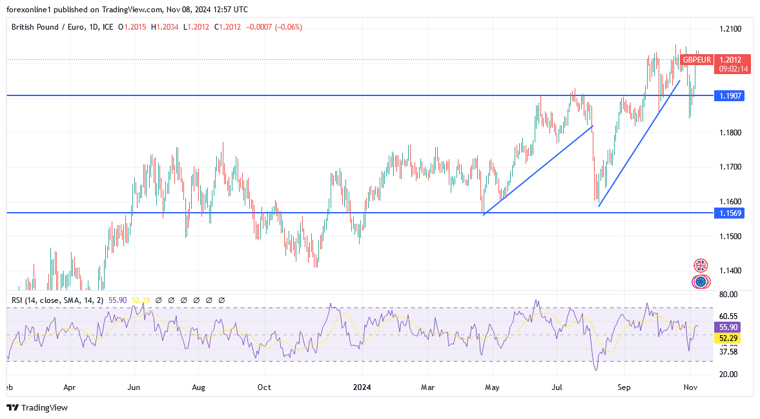Open the TradingView logo at the bottom
This screenshot has height=419, width=760.
click(37, 408)
